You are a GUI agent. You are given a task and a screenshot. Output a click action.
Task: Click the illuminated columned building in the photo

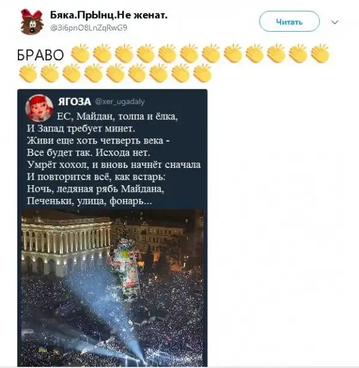point(66,244)
